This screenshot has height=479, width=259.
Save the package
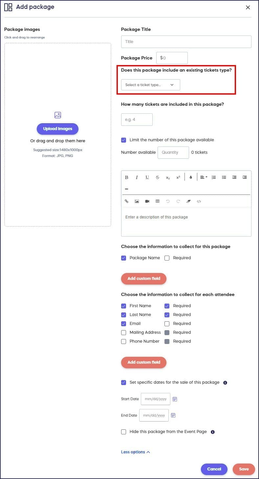pos(244,469)
